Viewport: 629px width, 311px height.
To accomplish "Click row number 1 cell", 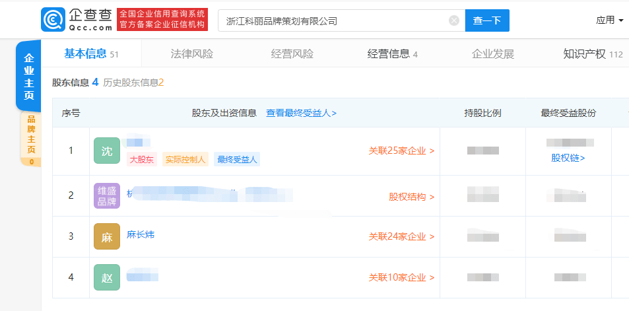I will pyautogui.click(x=71, y=151).
